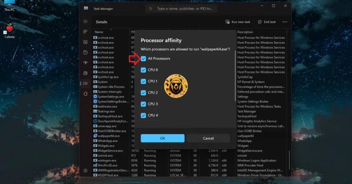Click the wallpaper64.exe process icon
The height and width of the screenshot is (184, 352).
[x=95, y=136]
